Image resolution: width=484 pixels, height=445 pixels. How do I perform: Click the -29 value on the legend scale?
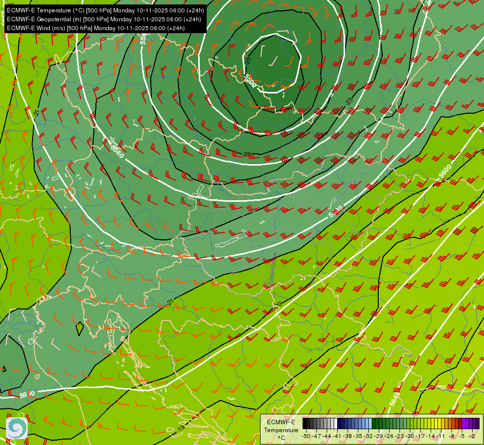pos(378,436)
